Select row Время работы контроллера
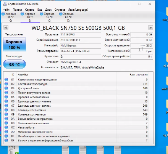 tap(76, 119)
